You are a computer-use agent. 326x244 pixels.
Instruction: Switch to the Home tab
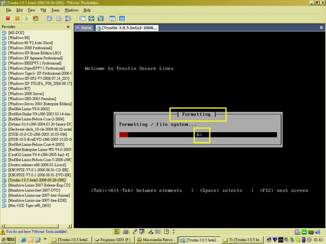84,28
